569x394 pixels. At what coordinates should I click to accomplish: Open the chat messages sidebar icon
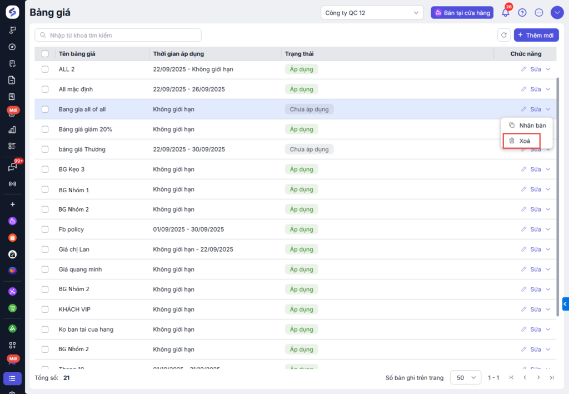pyautogui.click(x=12, y=167)
